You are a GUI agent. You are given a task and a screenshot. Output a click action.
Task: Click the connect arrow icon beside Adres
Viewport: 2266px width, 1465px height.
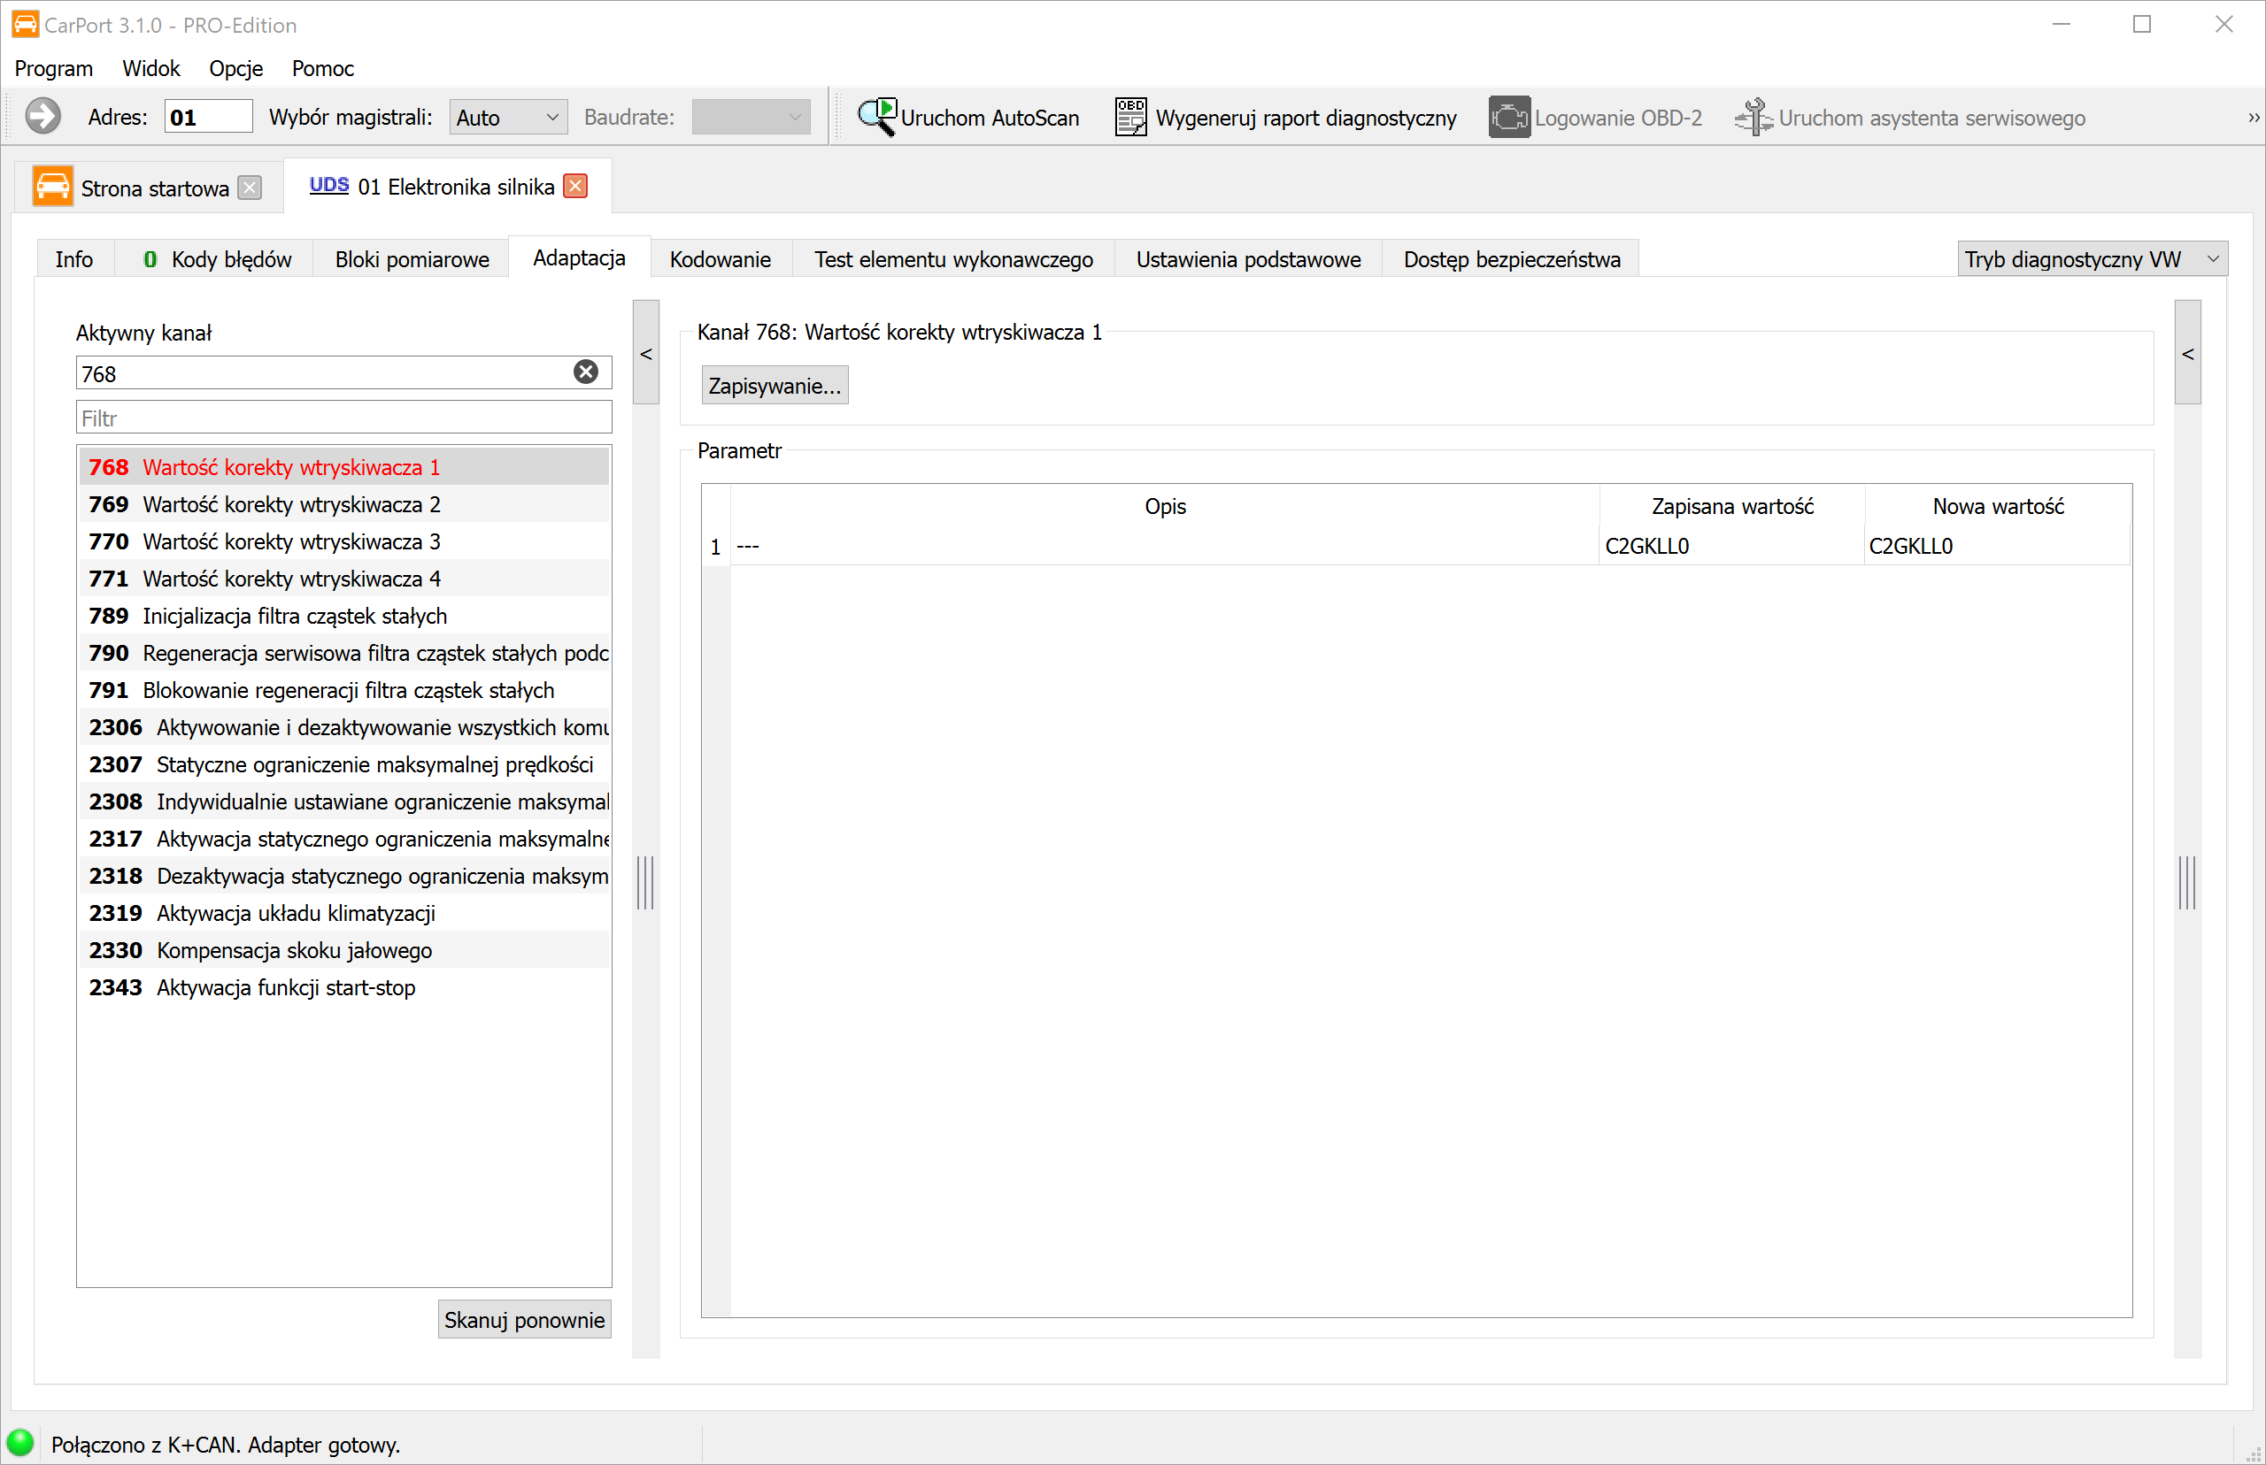(42, 117)
